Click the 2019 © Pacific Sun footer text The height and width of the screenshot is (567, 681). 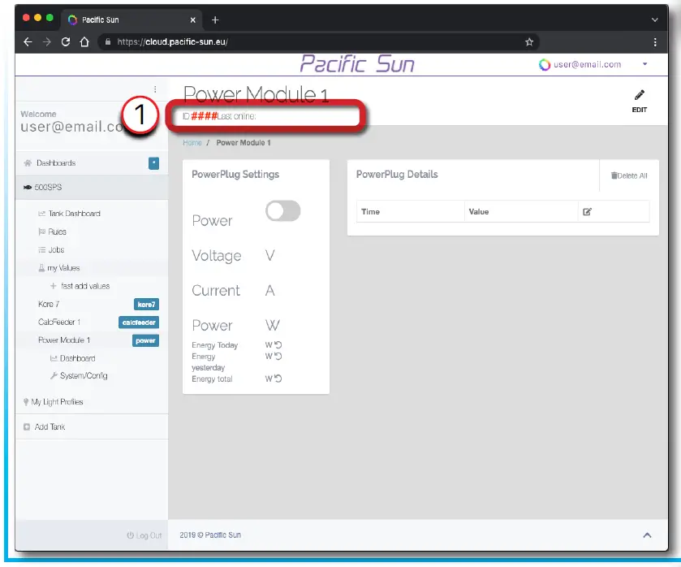pos(210,535)
